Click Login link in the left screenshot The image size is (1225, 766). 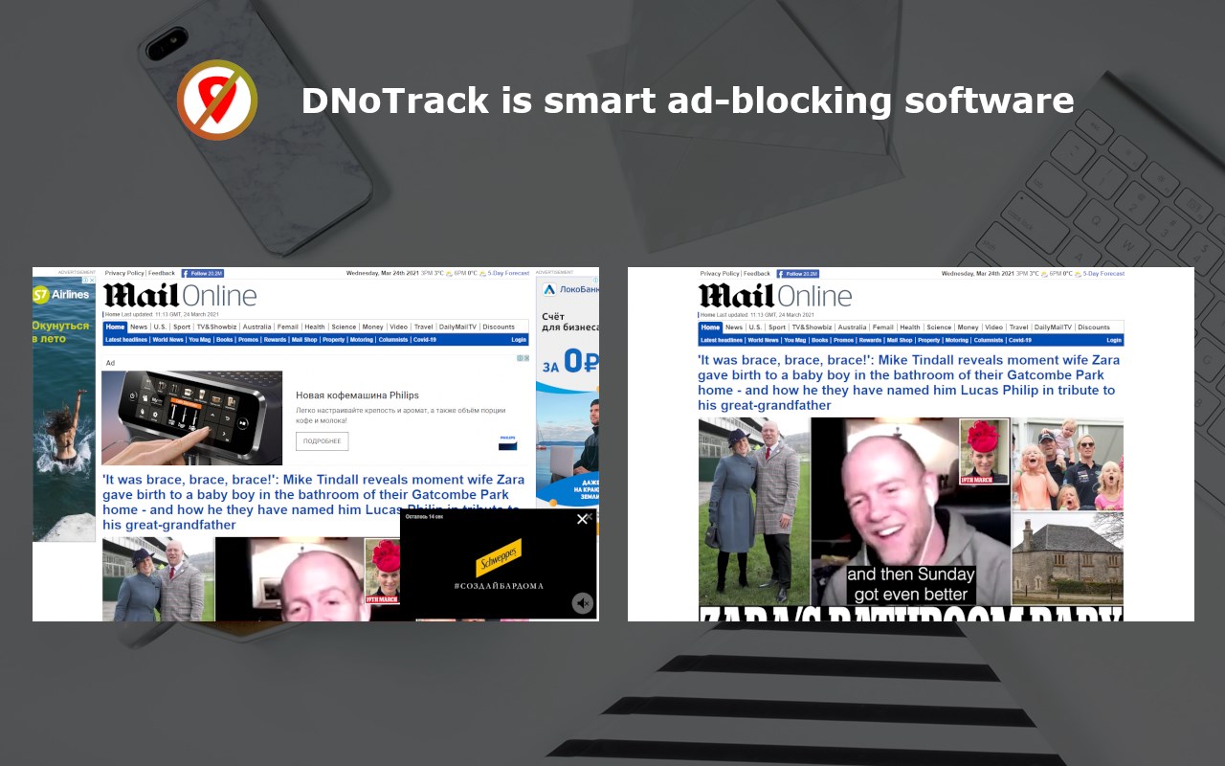tap(519, 340)
